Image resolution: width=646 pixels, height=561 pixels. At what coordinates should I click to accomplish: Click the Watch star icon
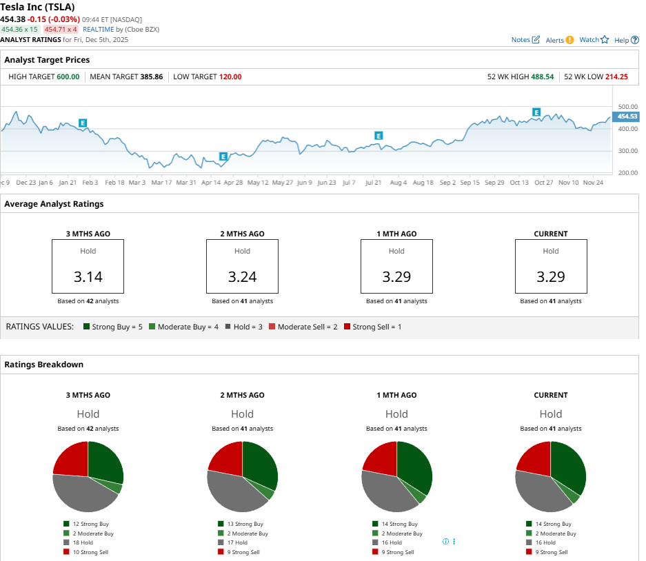pyautogui.click(x=605, y=39)
